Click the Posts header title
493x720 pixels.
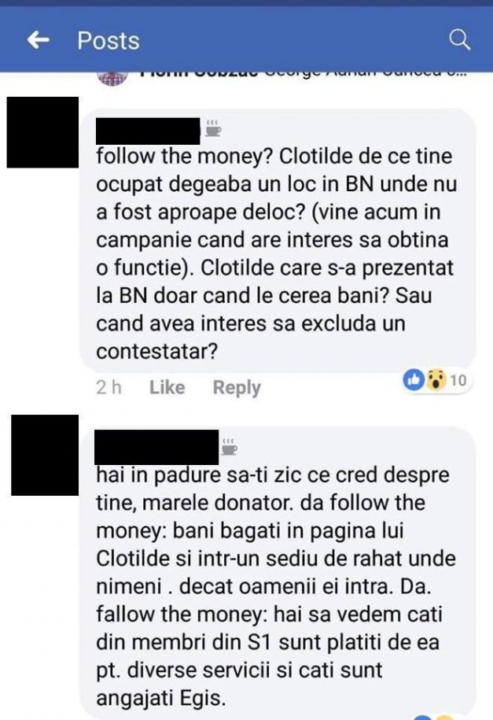tap(109, 40)
